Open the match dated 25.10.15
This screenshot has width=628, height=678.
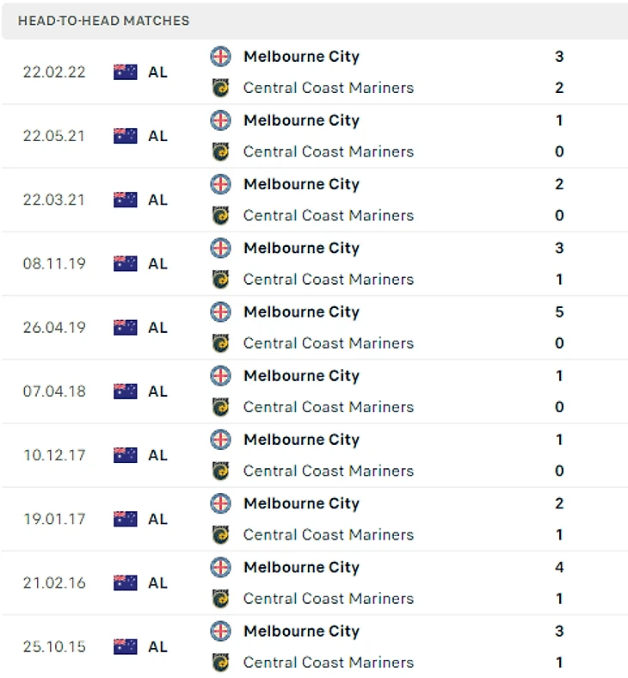point(54,647)
